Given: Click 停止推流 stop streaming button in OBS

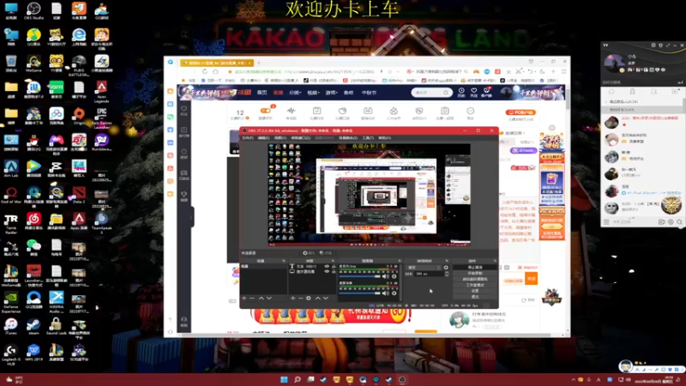Looking at the screenshot, I should pos(475,267).
